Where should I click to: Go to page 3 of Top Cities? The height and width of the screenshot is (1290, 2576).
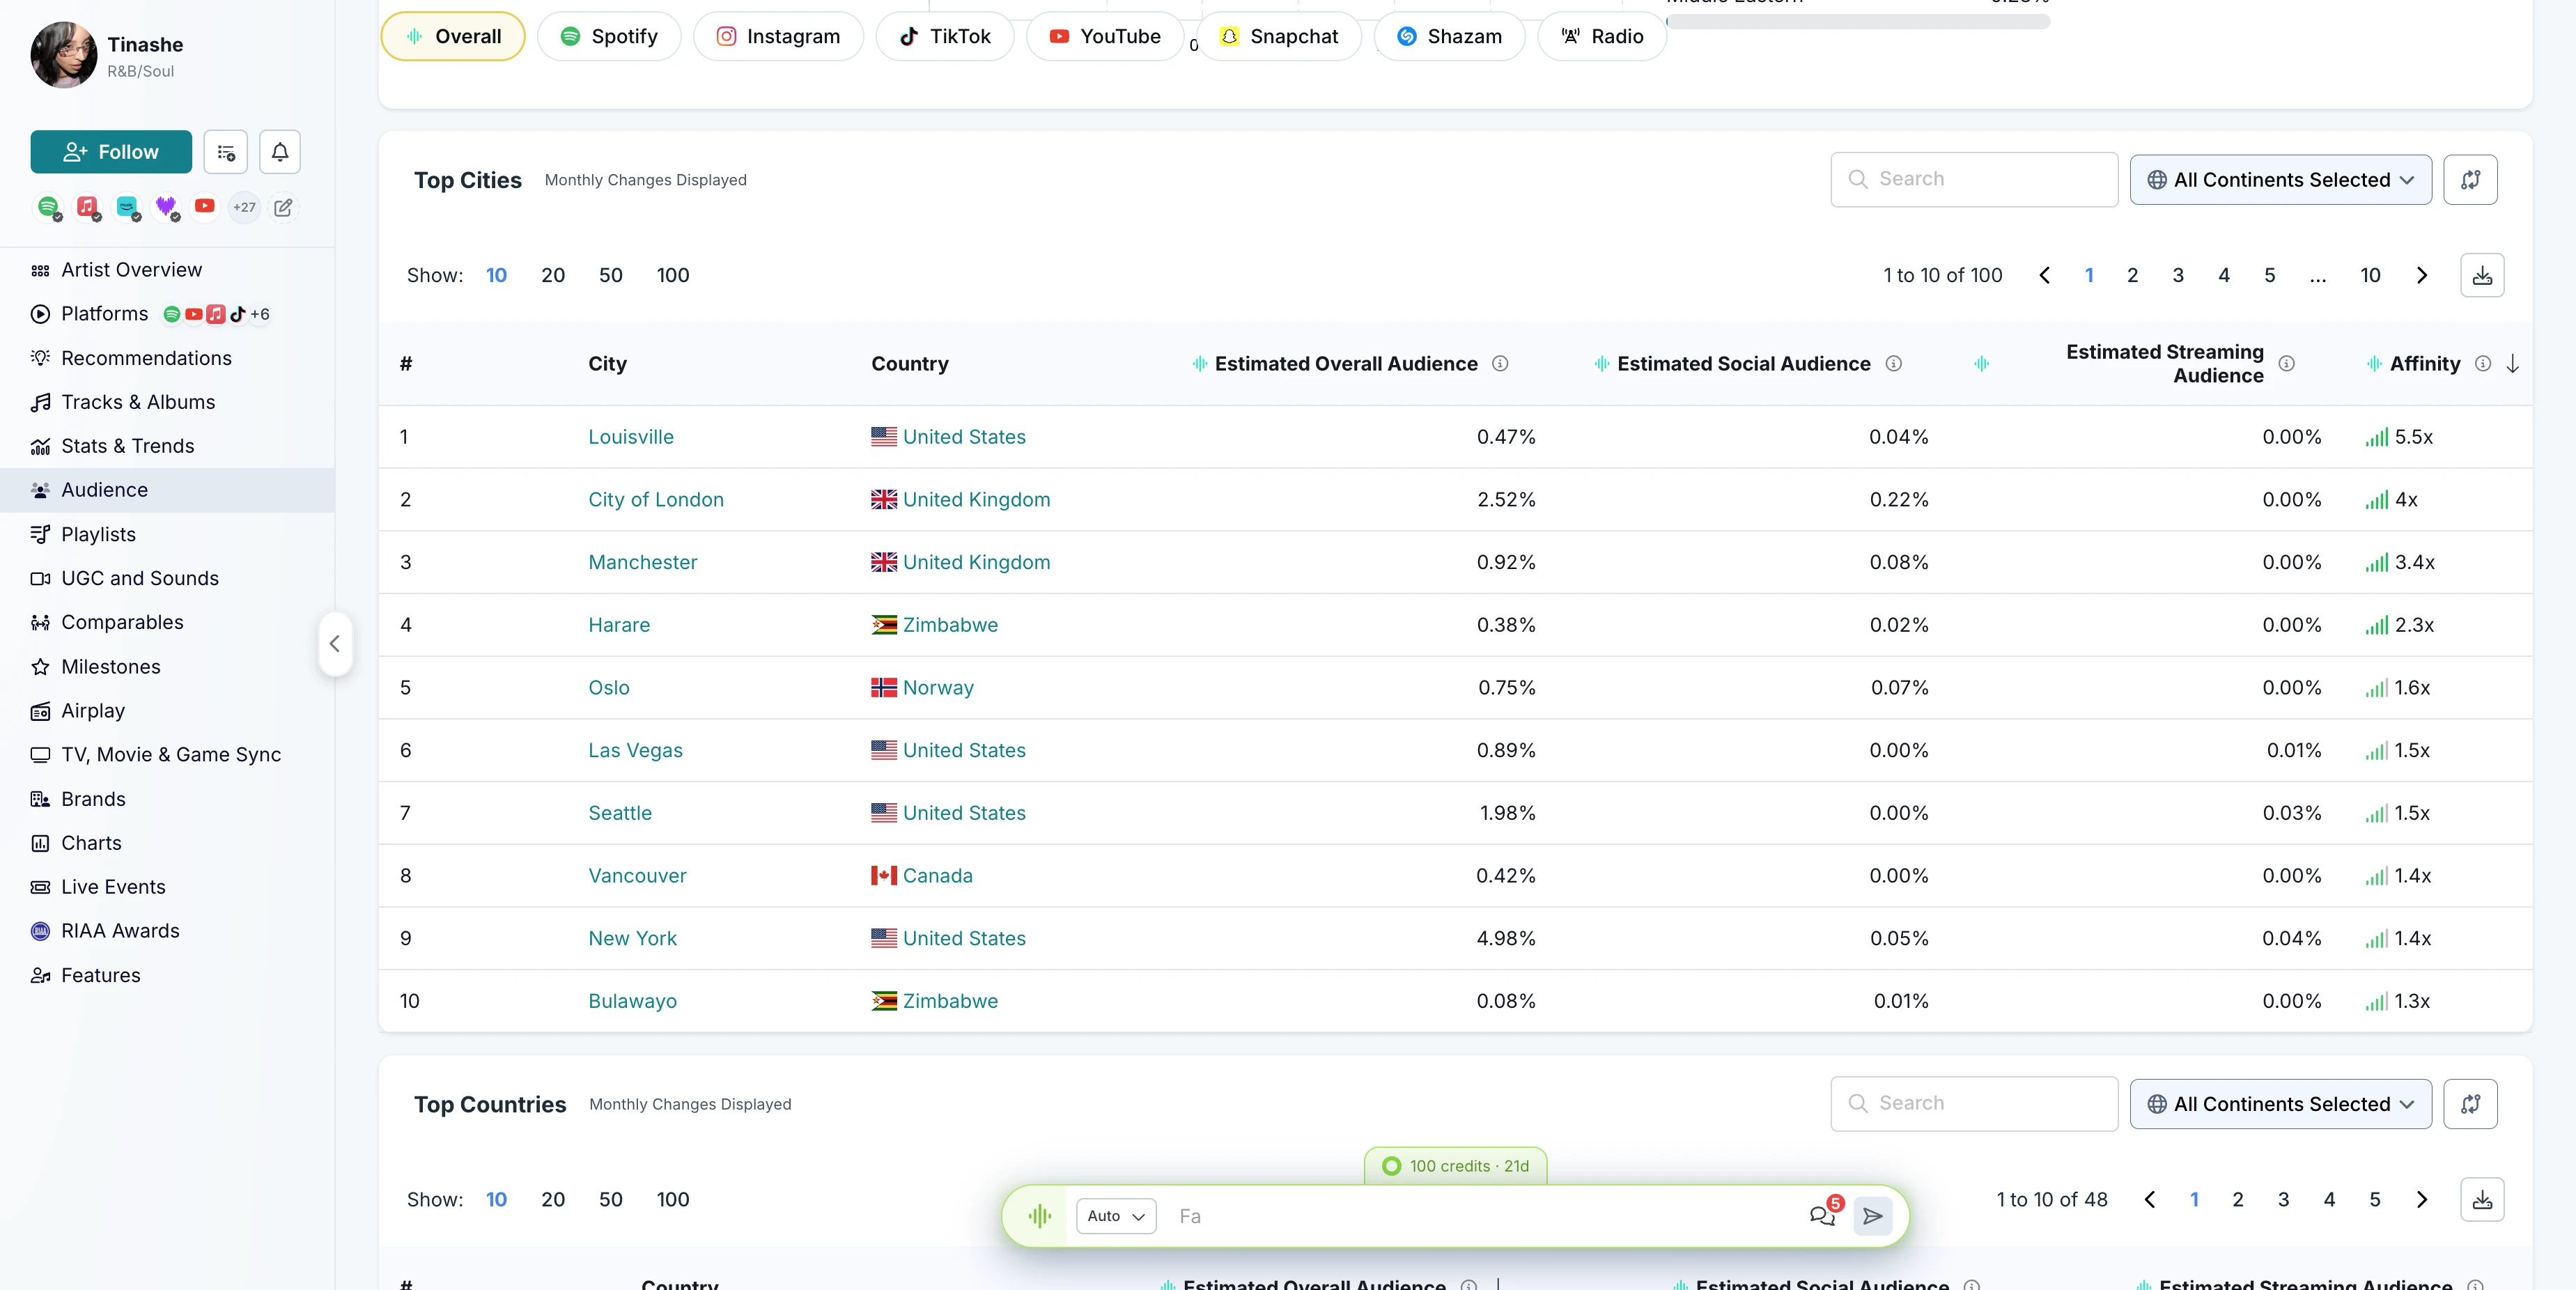2178,276
